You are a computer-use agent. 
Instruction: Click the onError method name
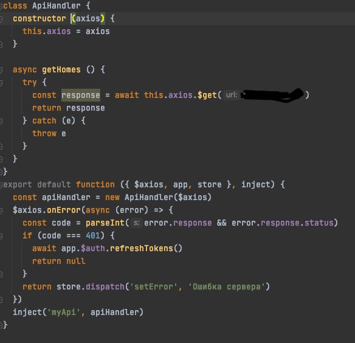point(64,210)
